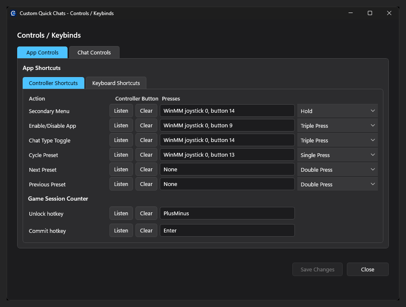
Task: Click the Controls / Keybinds page title
Action: tap(49, 35)
